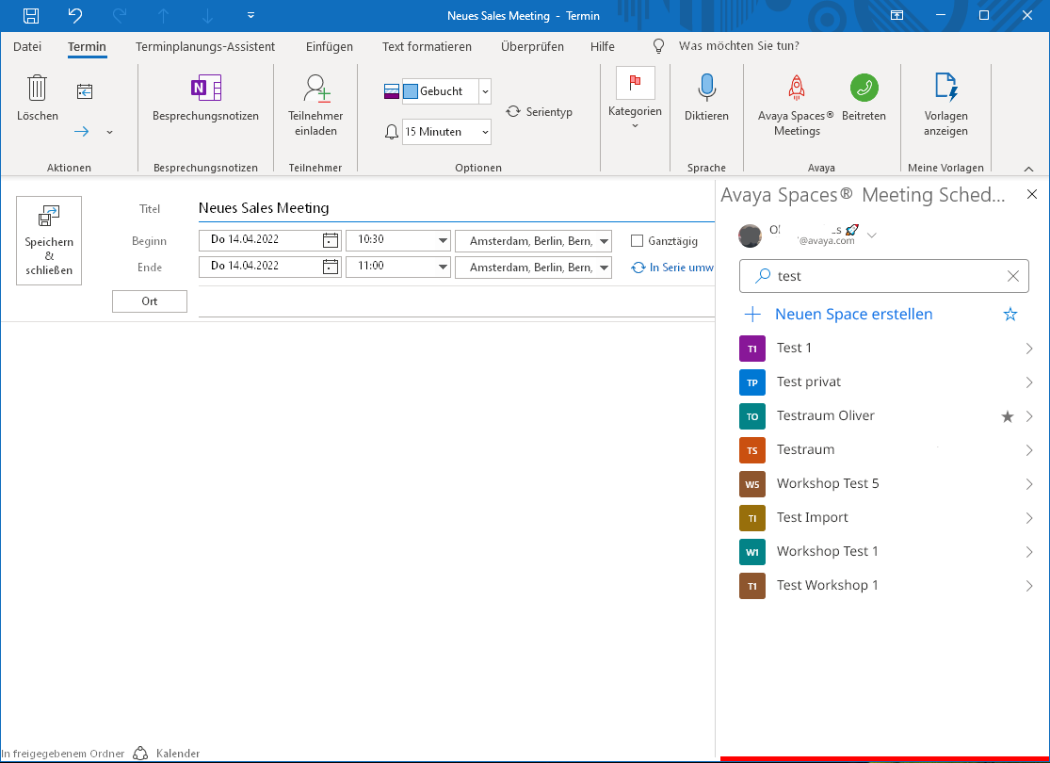Viewport: 1050px width, 763px height.
Task: Open Besprechungsnotizen in OneNote
Action: pyautogui.click(x=205, y=104)
